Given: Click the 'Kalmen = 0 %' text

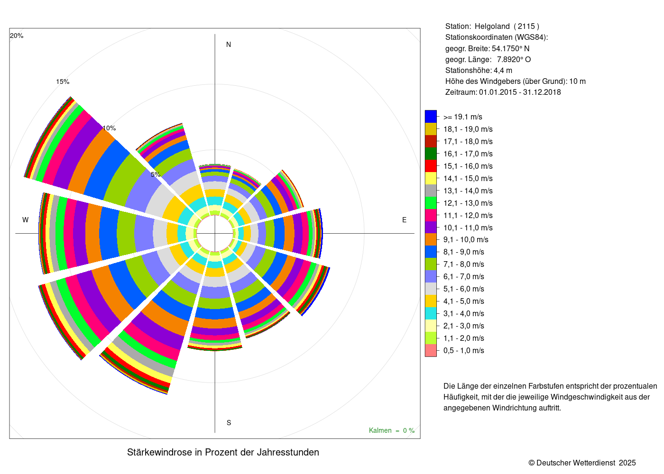Looking at the screenshot, I should pos(392,430).
